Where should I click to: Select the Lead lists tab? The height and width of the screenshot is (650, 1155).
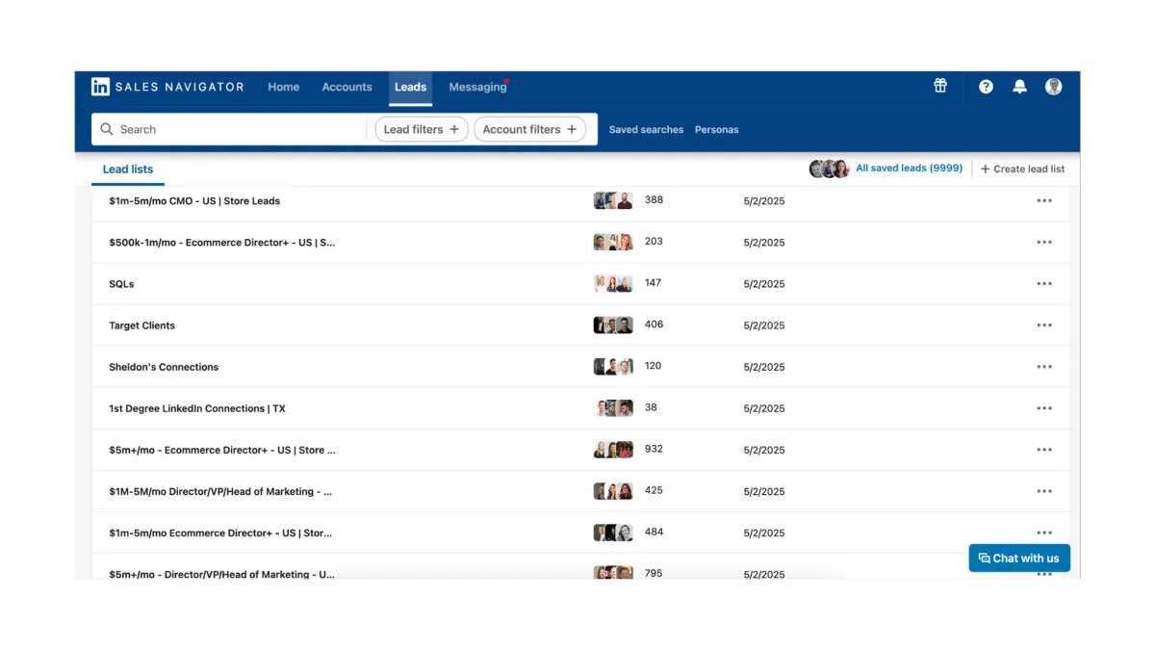point(128,169)
